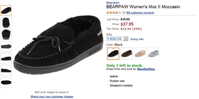Screen dimensions: 199x99
Task: Select the gray sole-bottom thumbnail
Action: [x=6, y=46]
